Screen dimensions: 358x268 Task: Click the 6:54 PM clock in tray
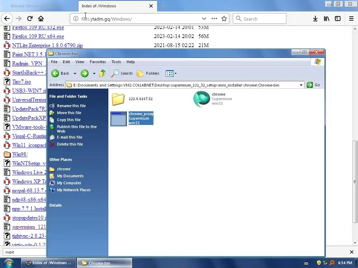coord(345,263)
